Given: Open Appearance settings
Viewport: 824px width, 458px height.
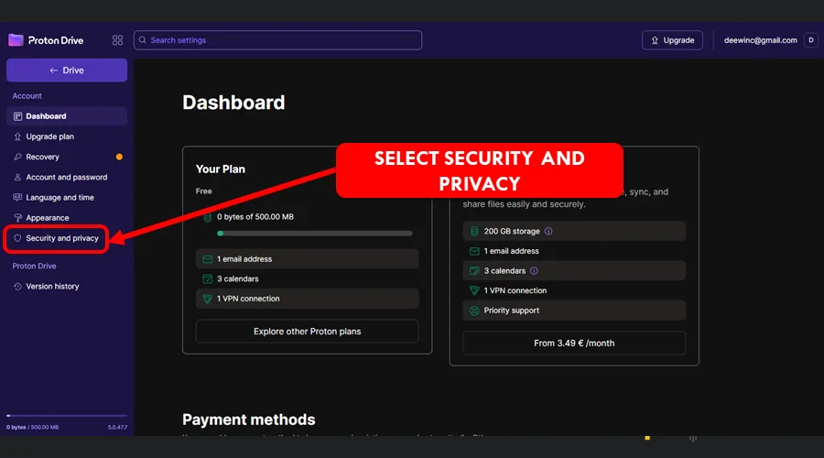Looking at the screenshot, I should click(67, 218).
